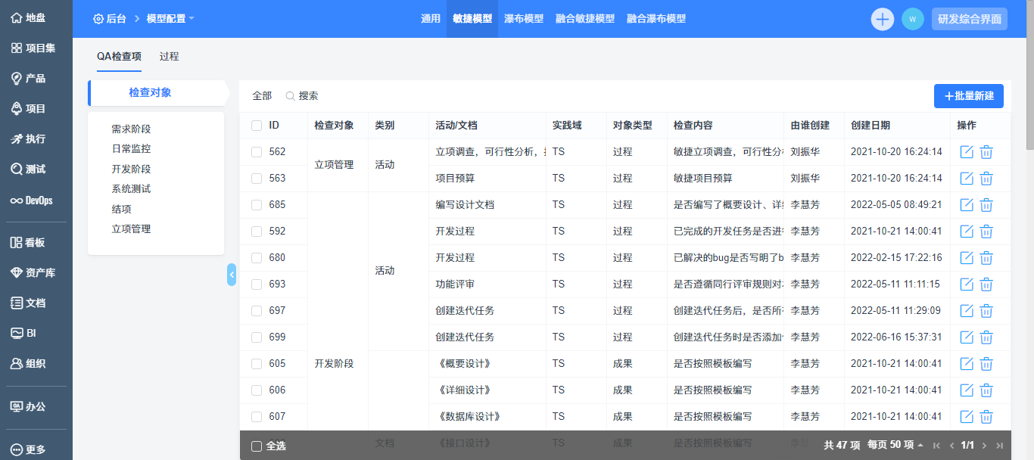1034x460 pixels.
Task: Click the search magnifier icon
Action: pos(290,96)
